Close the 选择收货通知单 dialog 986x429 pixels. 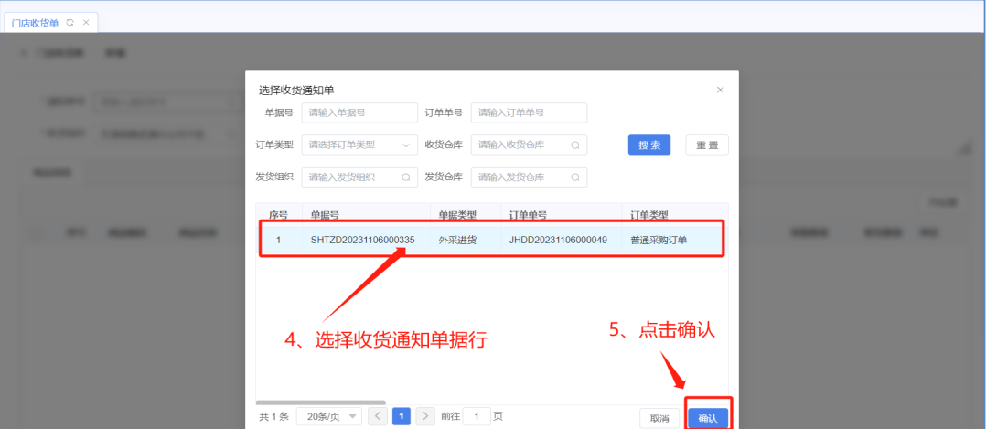coord(720,90)
